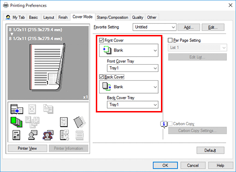236x172 pixels.
Task: Click the page preview thumbnail
Action: click(x=48, y=63)
